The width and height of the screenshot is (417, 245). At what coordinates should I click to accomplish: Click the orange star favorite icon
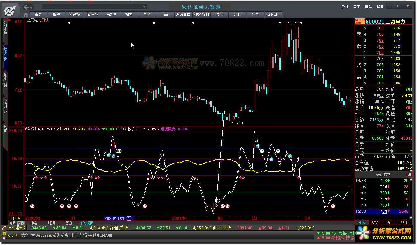[17, 235]
